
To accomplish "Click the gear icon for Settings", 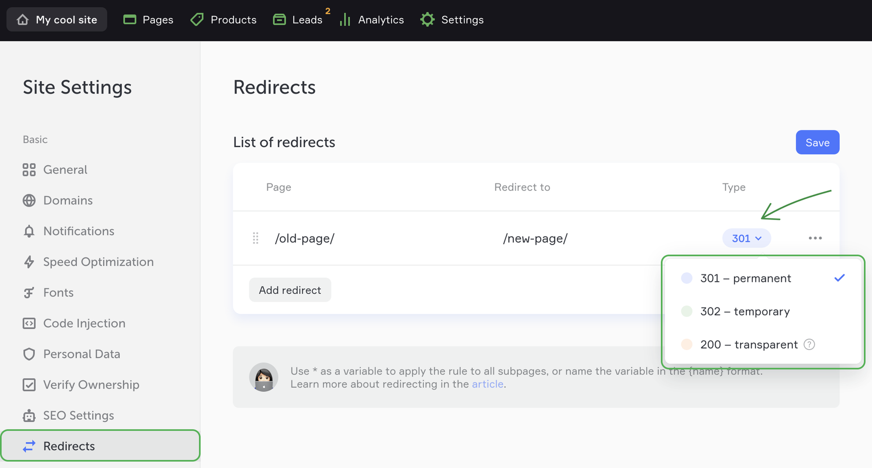I will click(x=427, y=20).
